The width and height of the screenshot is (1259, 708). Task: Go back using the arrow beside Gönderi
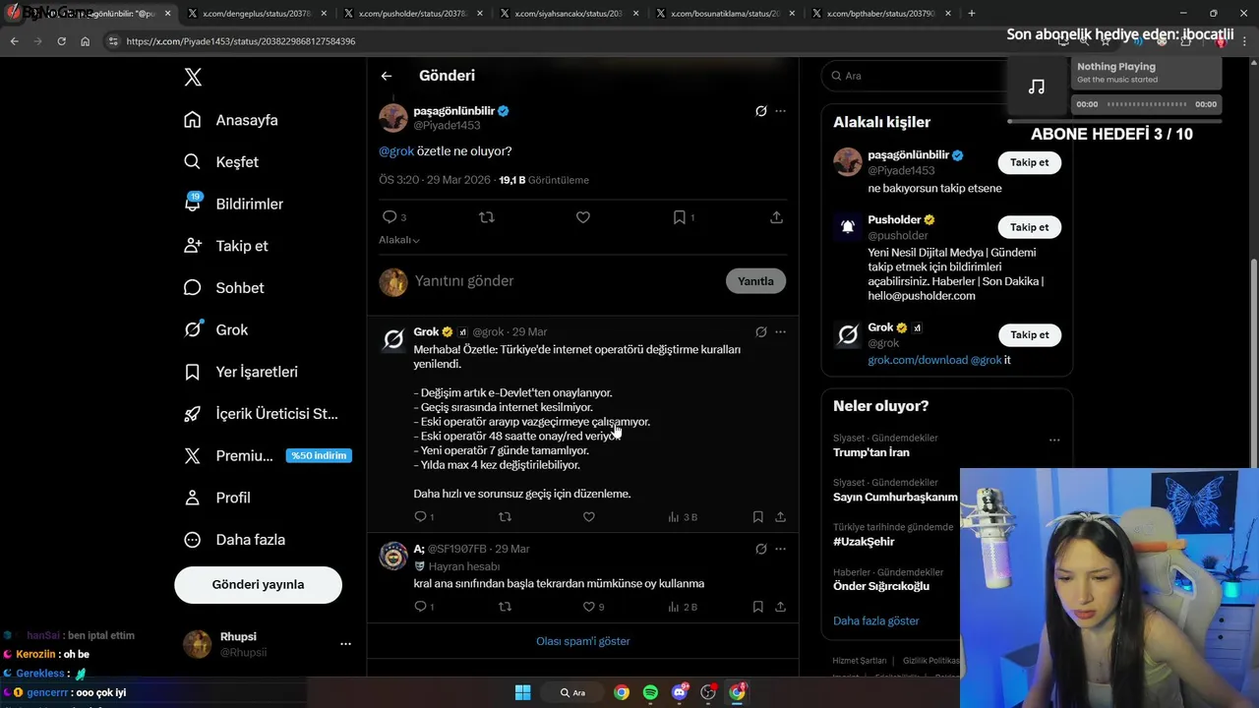[x=387, y=76]
